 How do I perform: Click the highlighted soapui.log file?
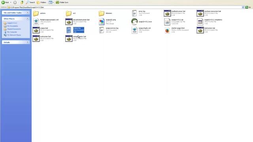[75, 30]
